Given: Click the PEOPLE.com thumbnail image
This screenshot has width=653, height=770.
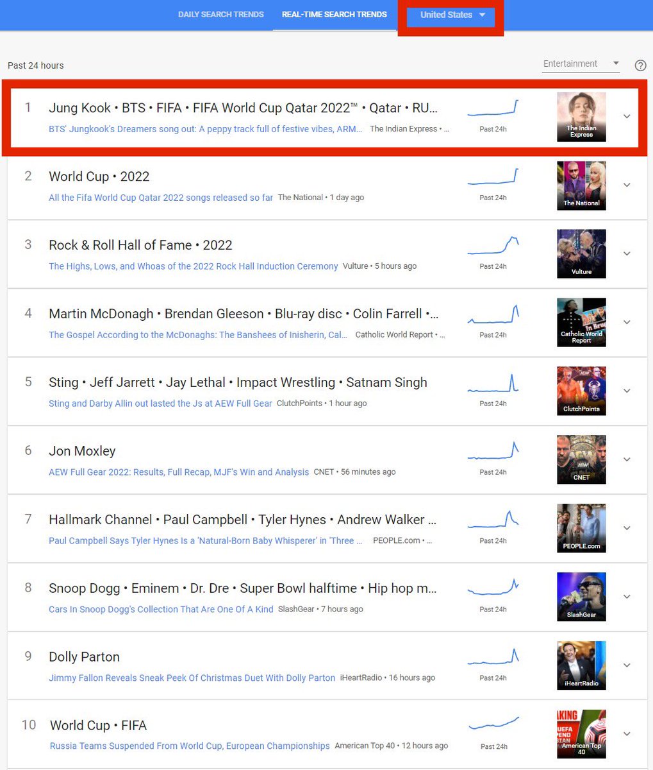Looking at the screenshot, I should pyautogui.click(x=581, y=528).
